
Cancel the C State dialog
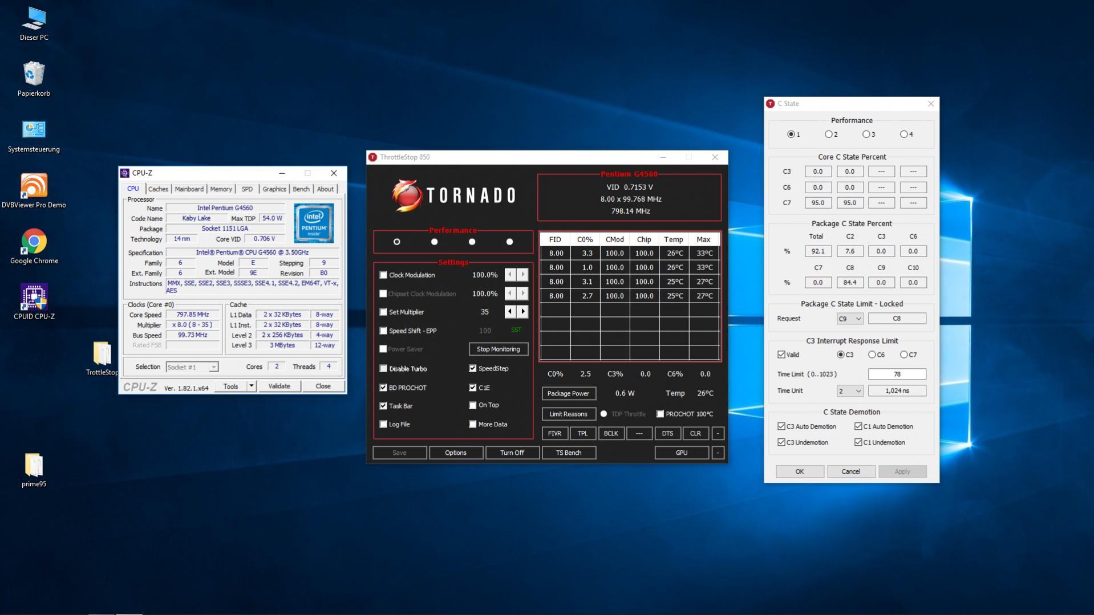(x=851, y=472)
